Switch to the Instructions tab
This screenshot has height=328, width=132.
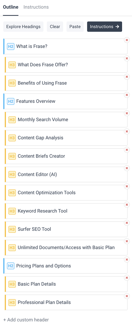click(x=36, y=7)
